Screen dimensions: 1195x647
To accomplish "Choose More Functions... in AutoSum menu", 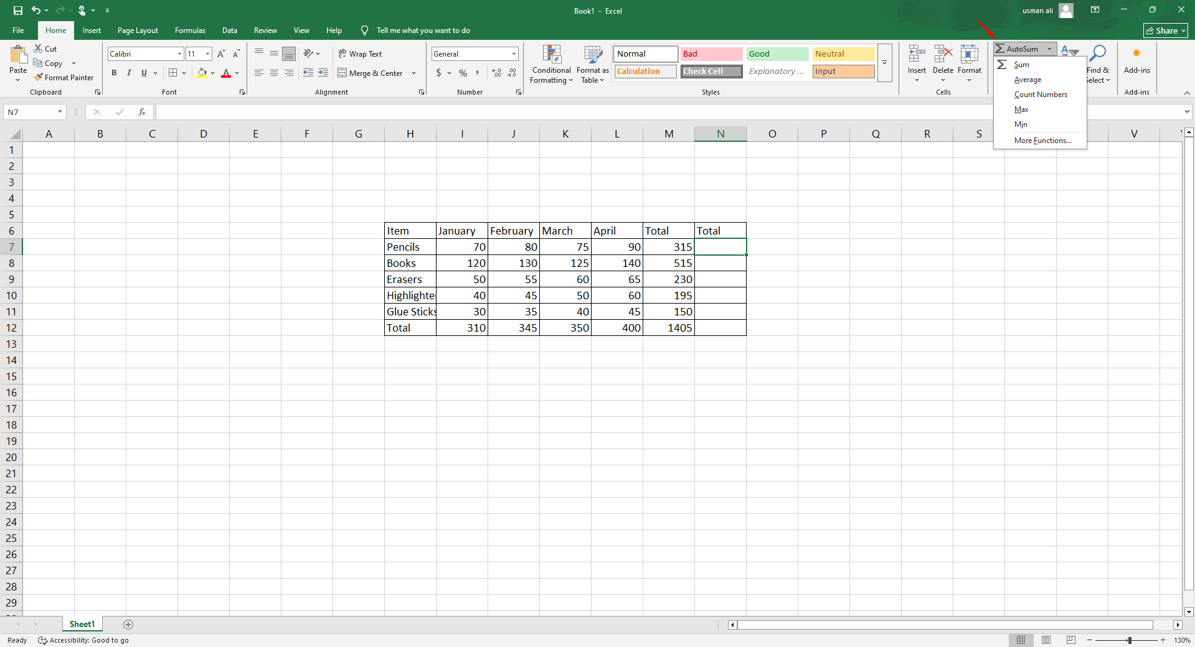I will click(x=1040, y=141).
